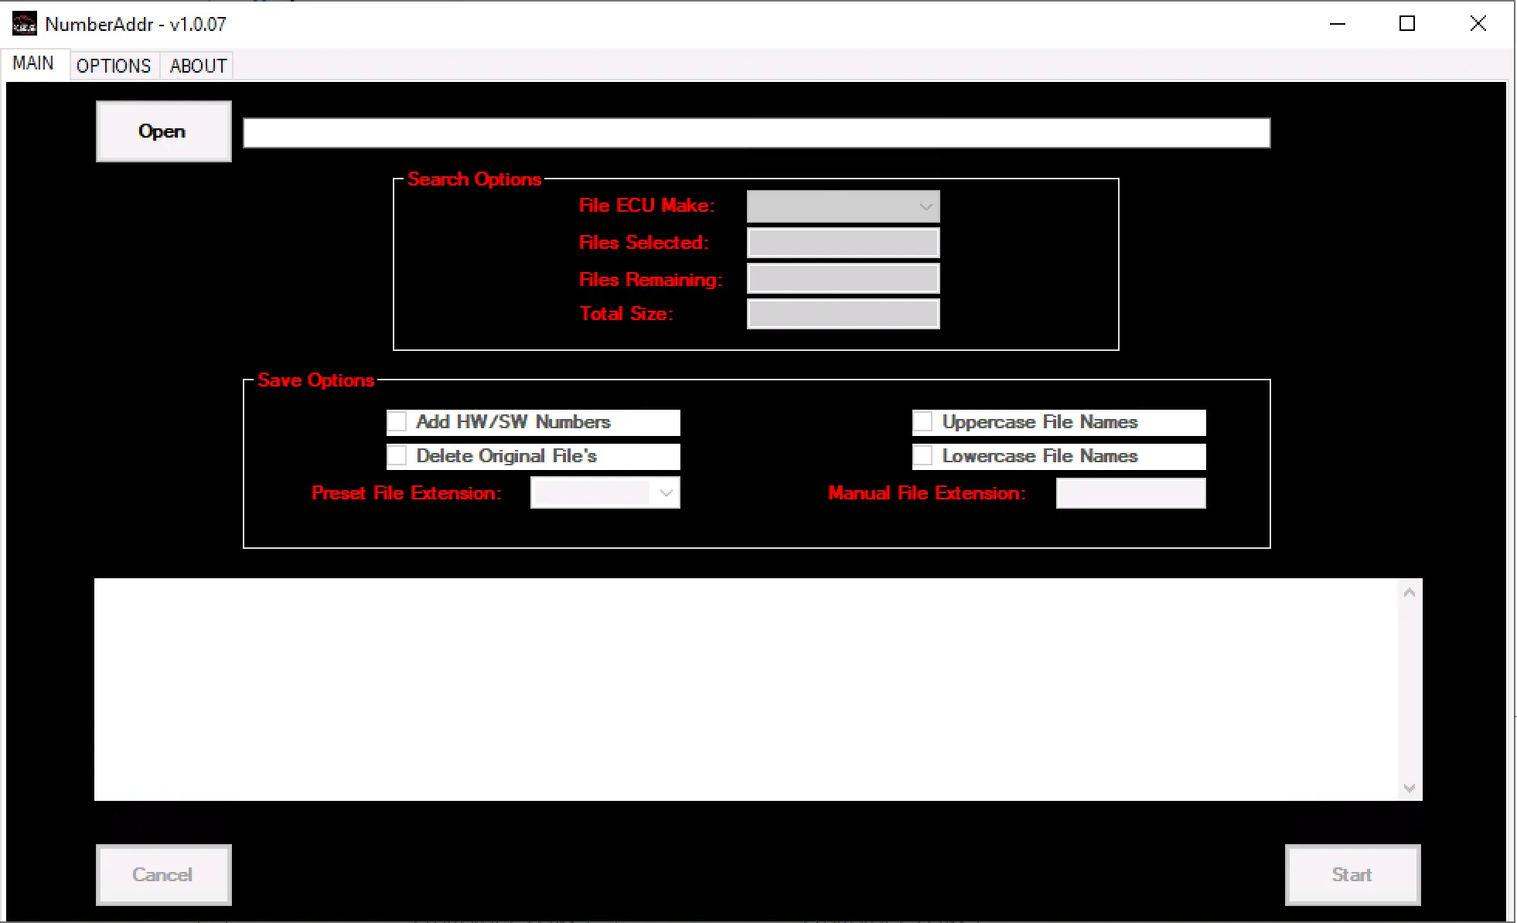Switch to the ABOUT tab

point(196,65)
